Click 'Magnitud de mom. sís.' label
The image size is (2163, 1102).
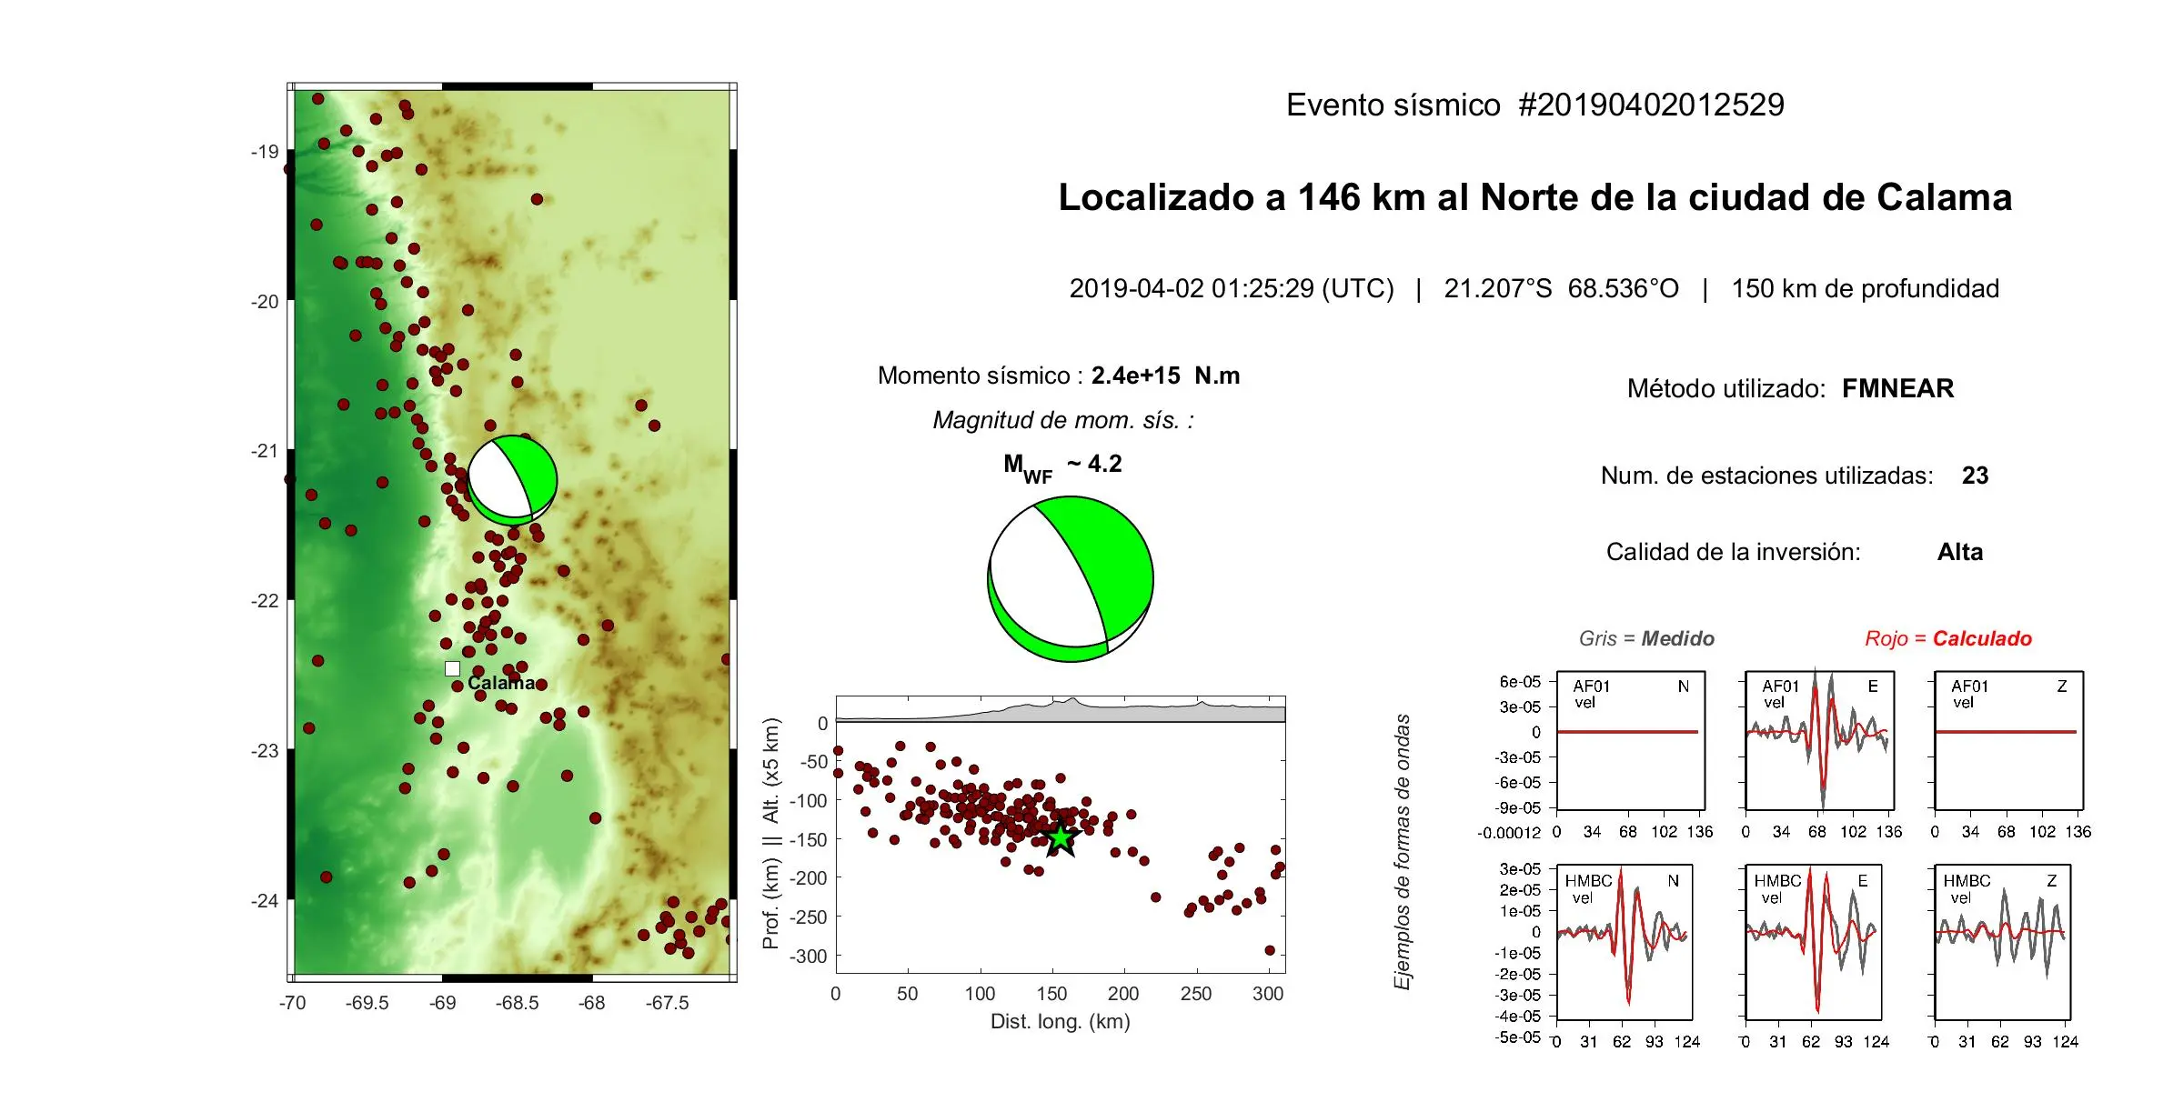1062,420
